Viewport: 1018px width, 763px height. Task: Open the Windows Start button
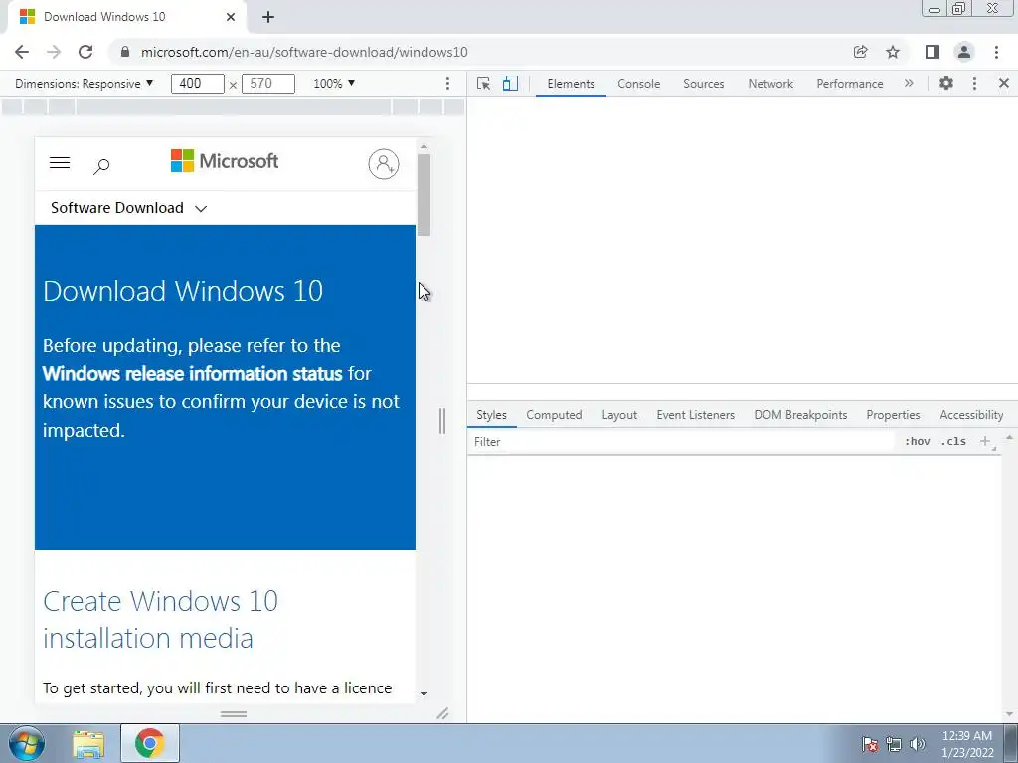(27, 743)
